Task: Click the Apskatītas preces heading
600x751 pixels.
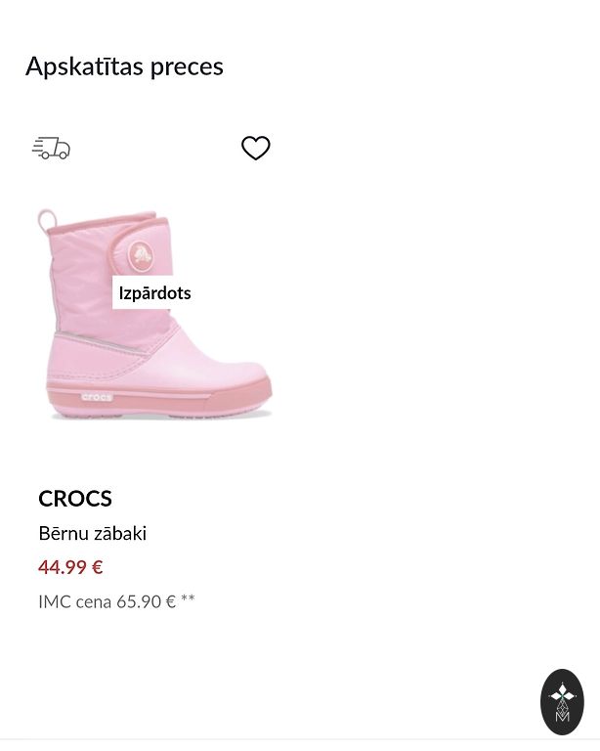Action: point(124,66)
